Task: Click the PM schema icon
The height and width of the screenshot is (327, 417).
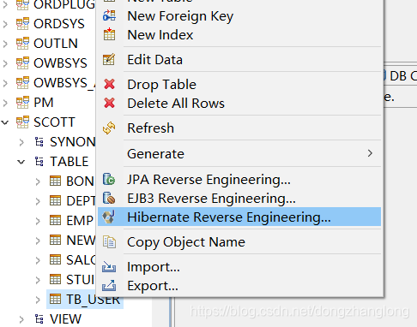Action: click(x=22, y=103)
